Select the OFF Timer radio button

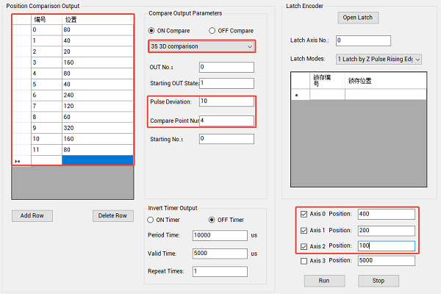click(212, 219)
